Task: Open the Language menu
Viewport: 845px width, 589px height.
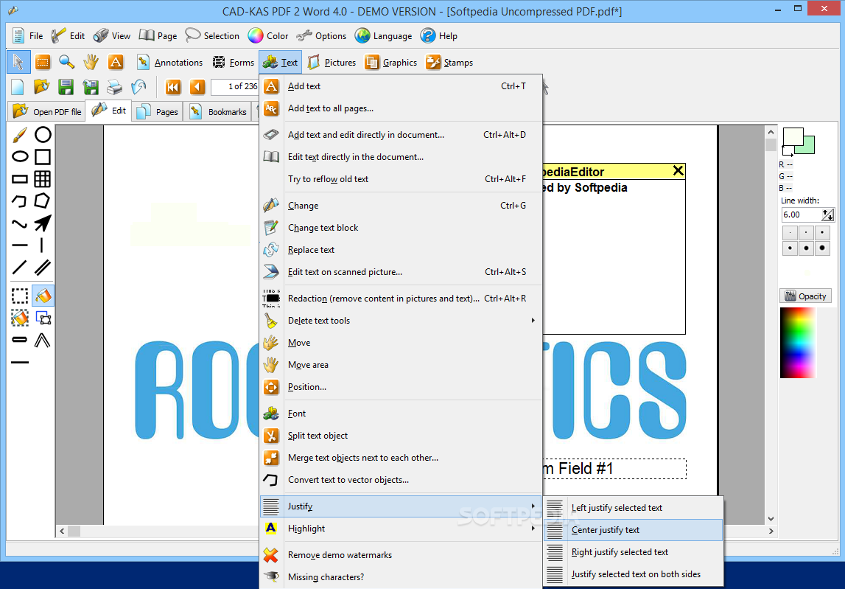Action: [384, 36]
